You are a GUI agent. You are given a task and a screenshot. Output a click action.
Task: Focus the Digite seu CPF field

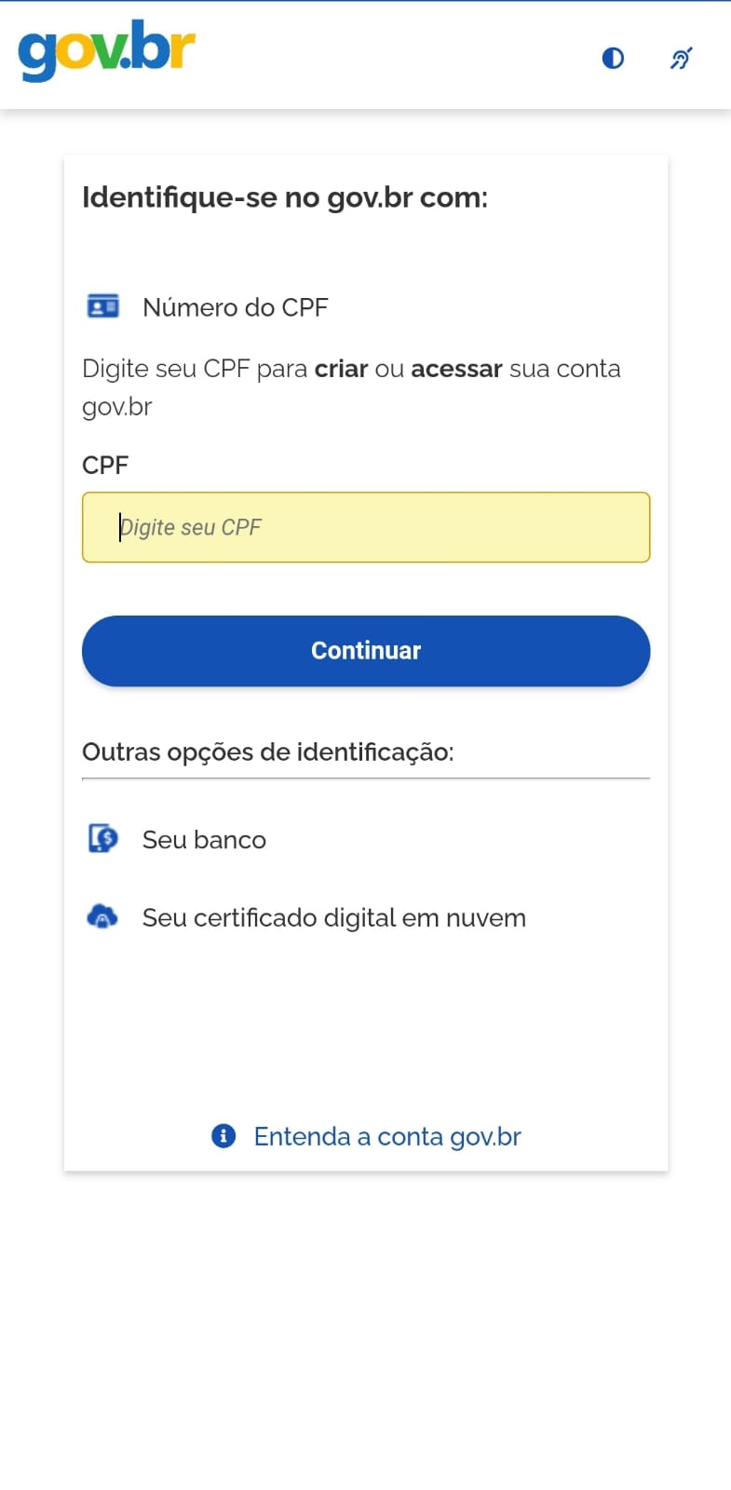pos(366,527)
